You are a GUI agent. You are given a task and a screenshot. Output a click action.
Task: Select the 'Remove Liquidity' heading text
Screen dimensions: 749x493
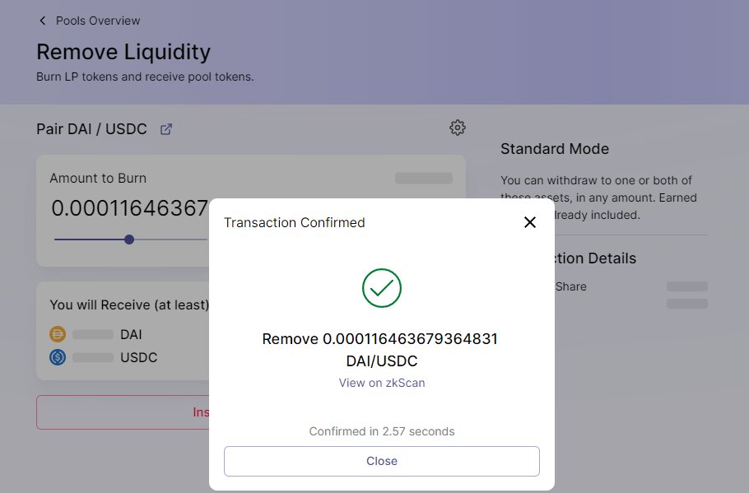click(123, 52)
